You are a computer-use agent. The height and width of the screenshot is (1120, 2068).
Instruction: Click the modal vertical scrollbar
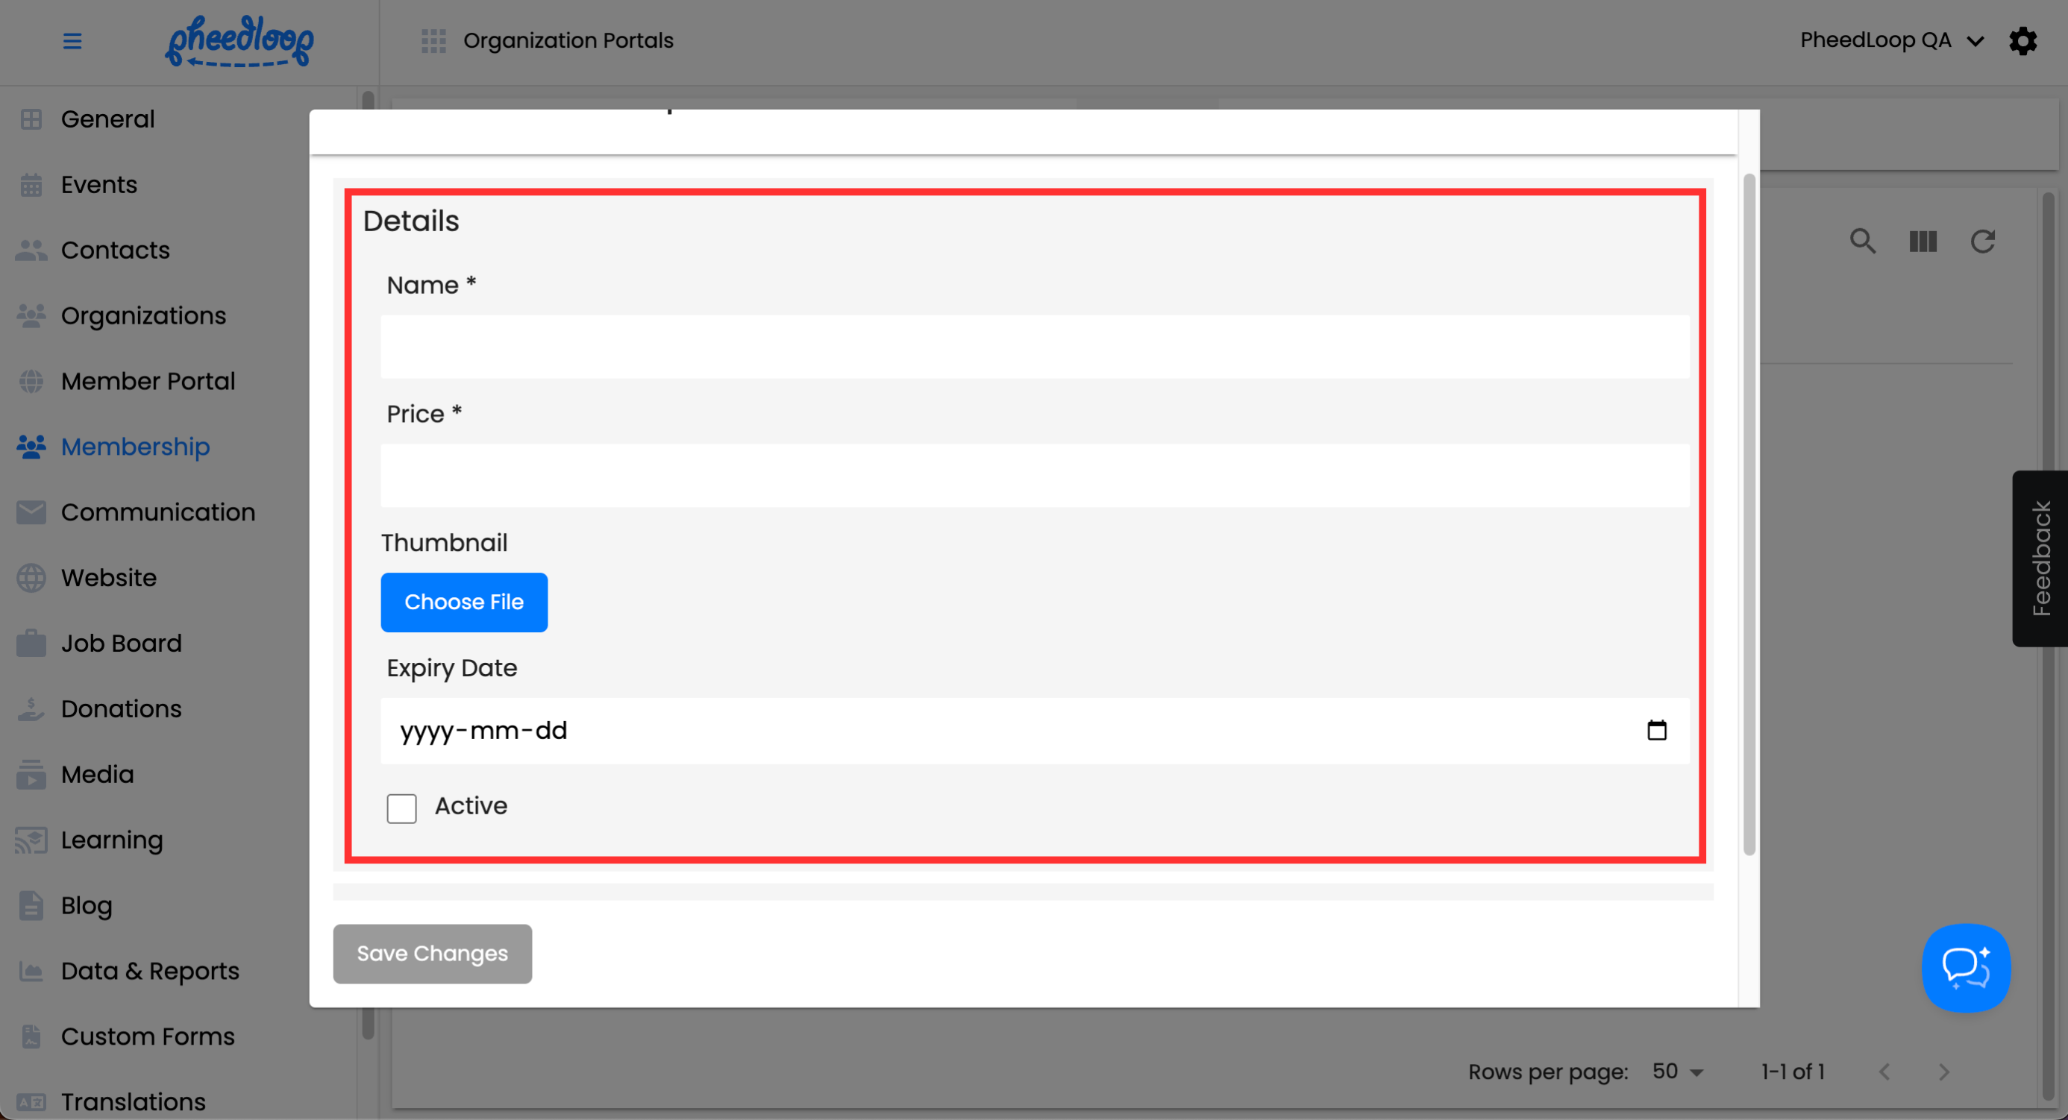(x=1749, y=514)
